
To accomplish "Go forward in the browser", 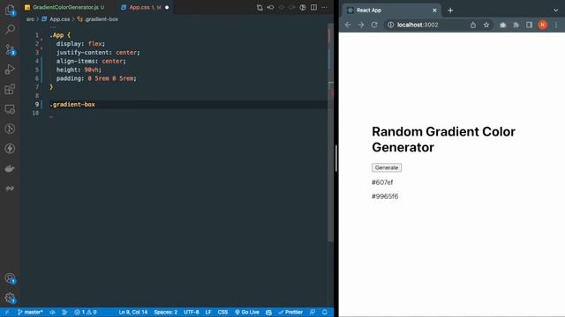I will pyautogui.click(x=361, y=25).
